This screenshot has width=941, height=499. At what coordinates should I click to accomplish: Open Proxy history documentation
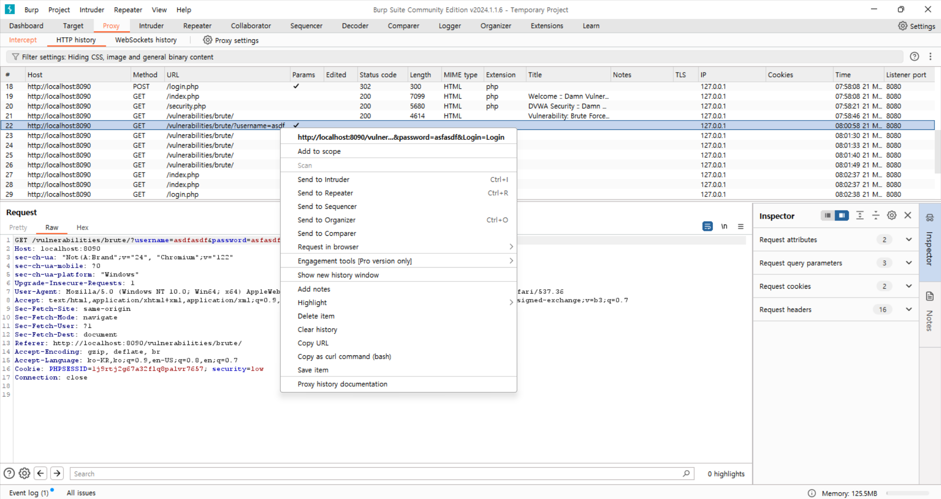(x=399, y=384)
